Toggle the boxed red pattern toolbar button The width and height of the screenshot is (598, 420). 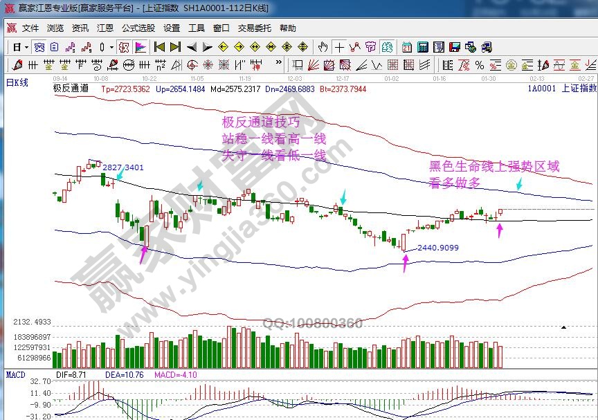click(x=123, y=47)
